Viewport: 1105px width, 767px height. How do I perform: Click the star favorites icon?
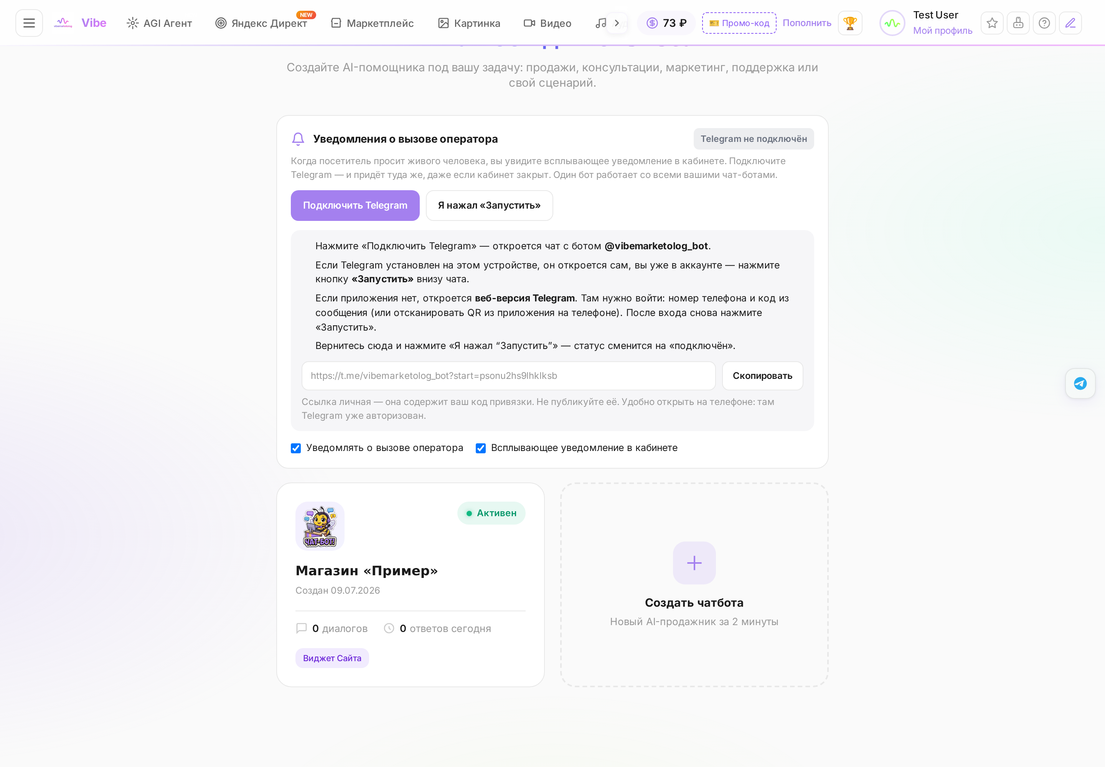[992, 23]
